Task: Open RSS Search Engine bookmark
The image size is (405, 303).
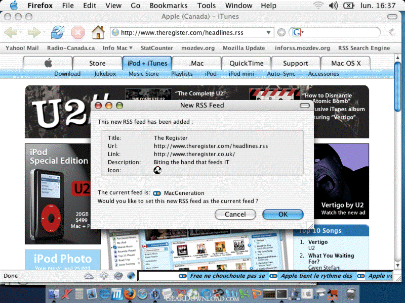Action: tap(364, 48)
